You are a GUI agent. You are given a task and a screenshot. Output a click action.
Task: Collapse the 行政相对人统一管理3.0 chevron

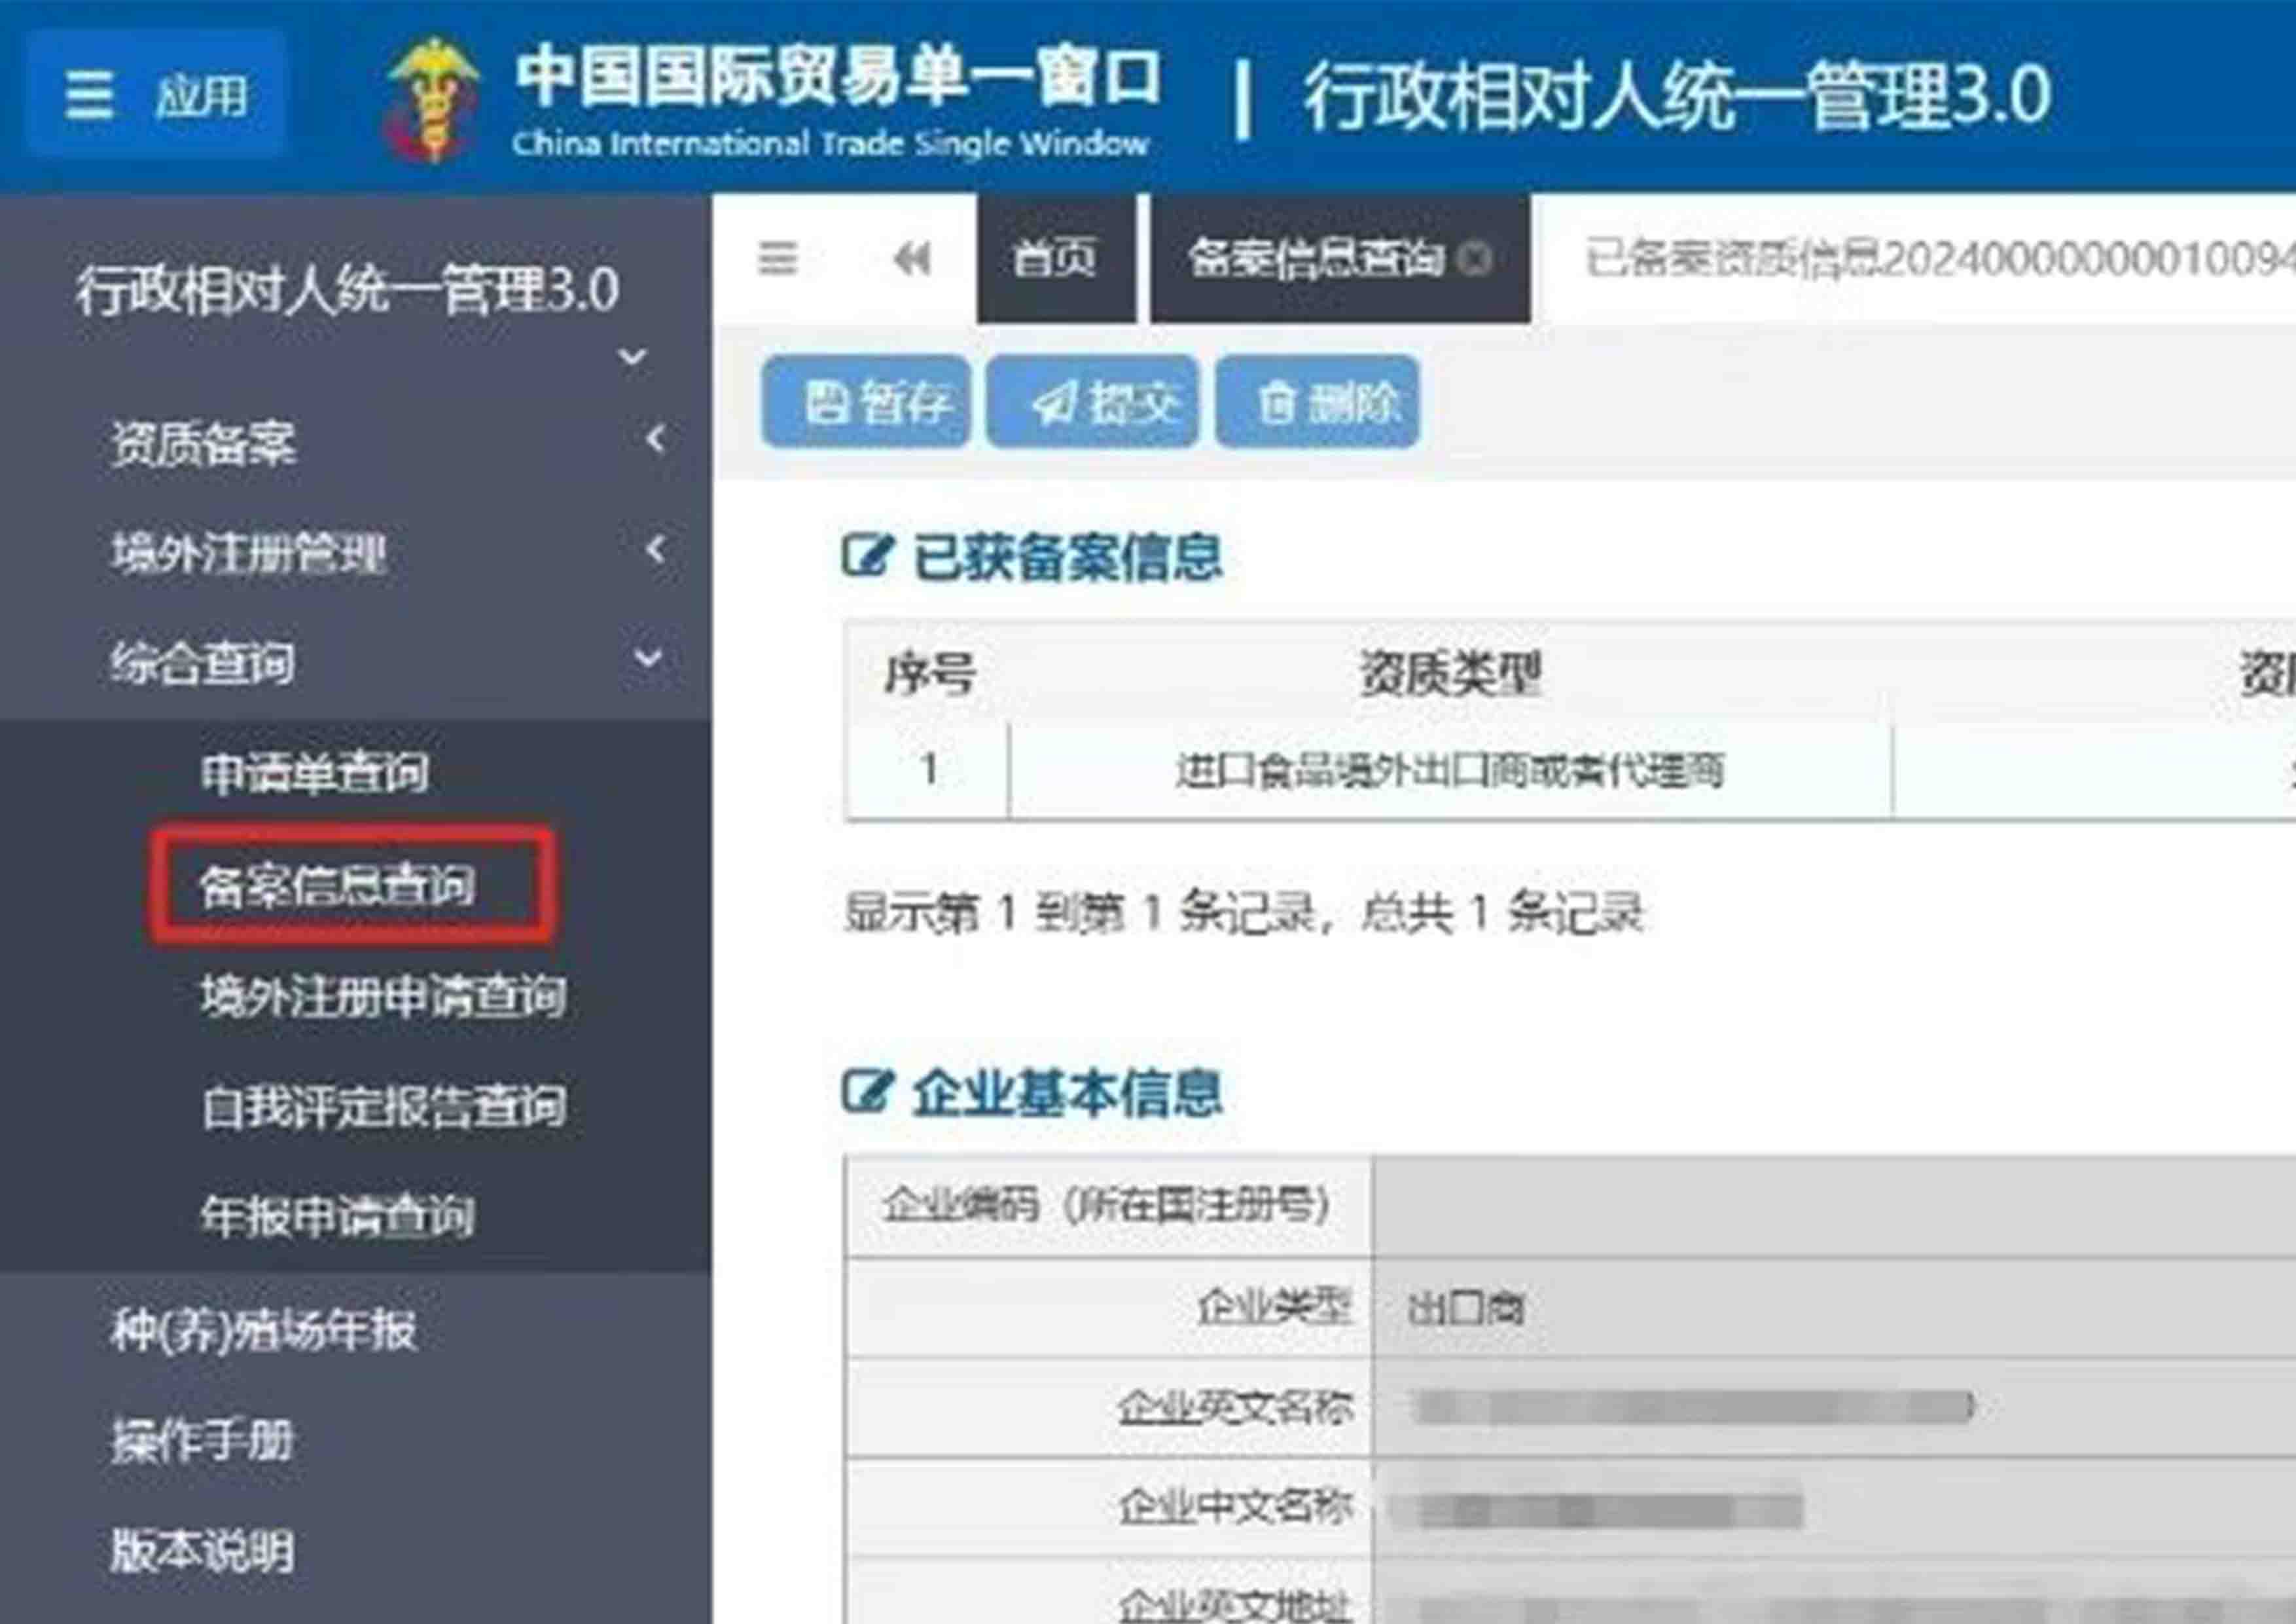pos(632,356)
